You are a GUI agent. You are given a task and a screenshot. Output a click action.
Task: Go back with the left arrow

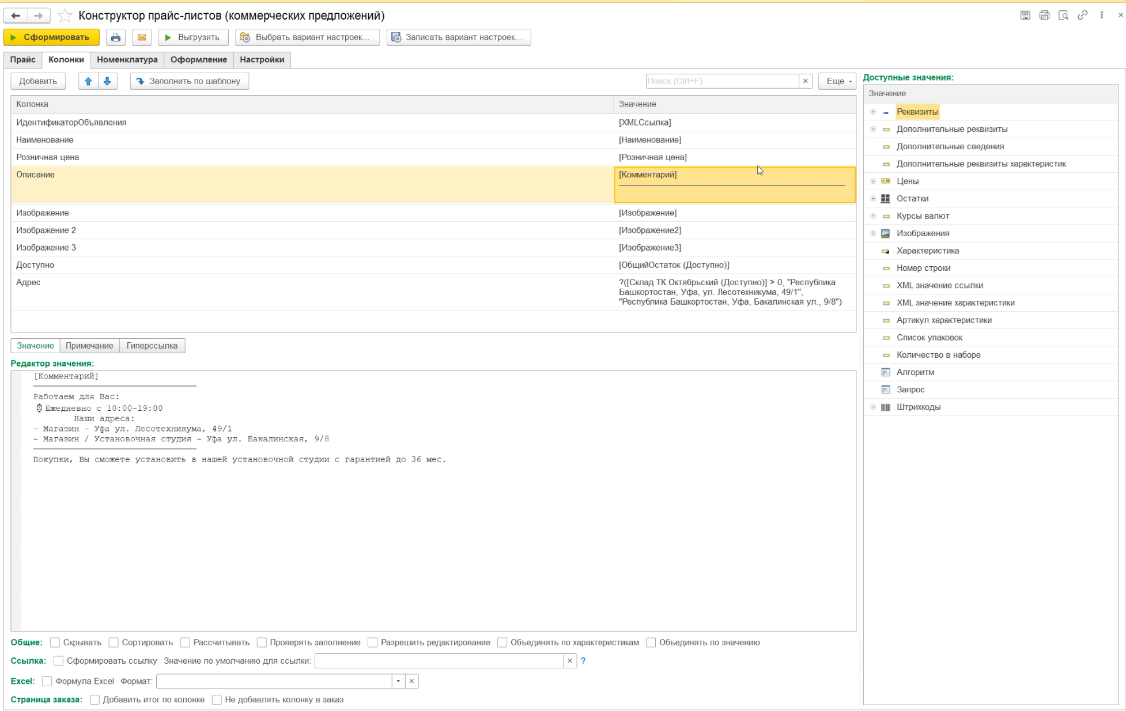click(16, 16)
